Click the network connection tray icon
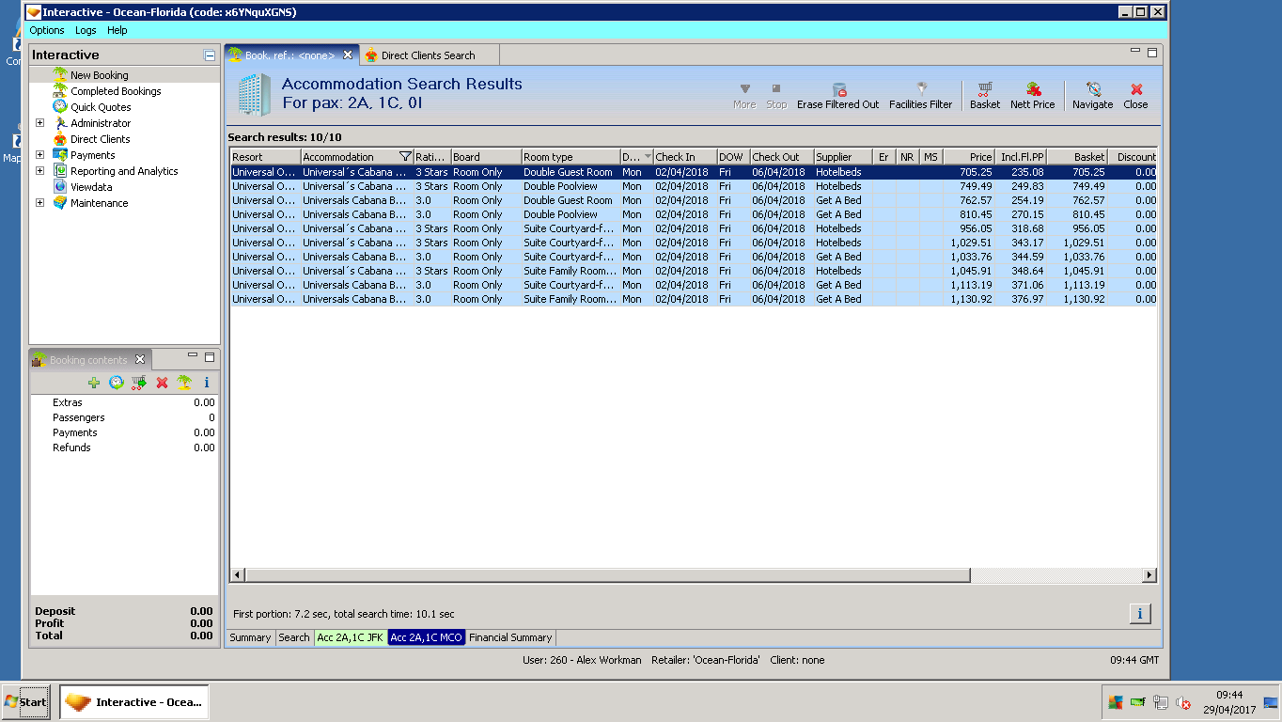 tap(1161, 702)
